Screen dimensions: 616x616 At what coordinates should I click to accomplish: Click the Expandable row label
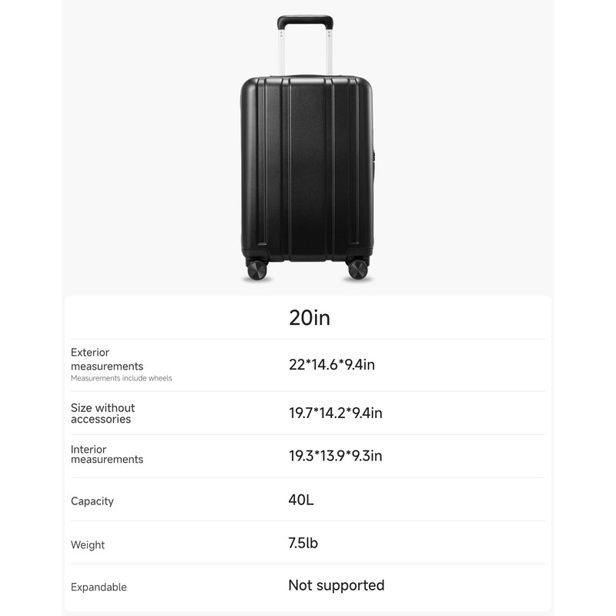99,588
